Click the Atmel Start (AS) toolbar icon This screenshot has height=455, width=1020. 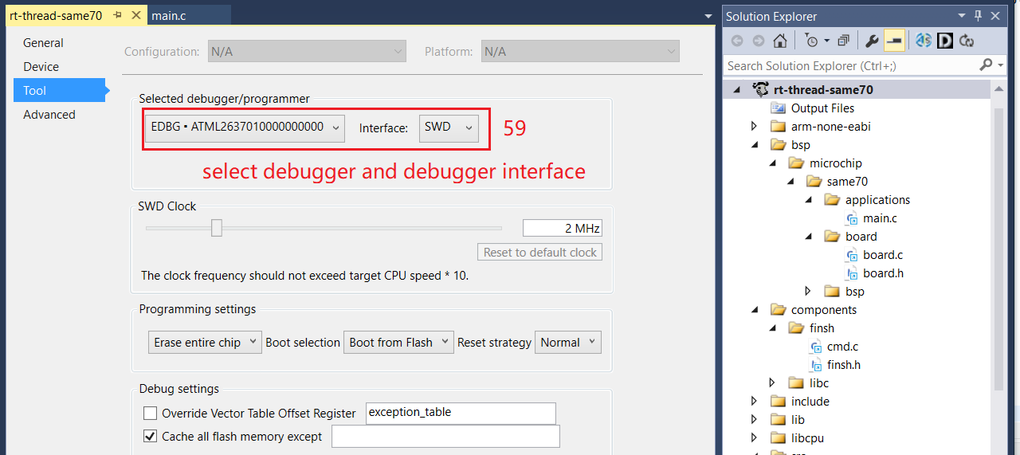point(924,41)
